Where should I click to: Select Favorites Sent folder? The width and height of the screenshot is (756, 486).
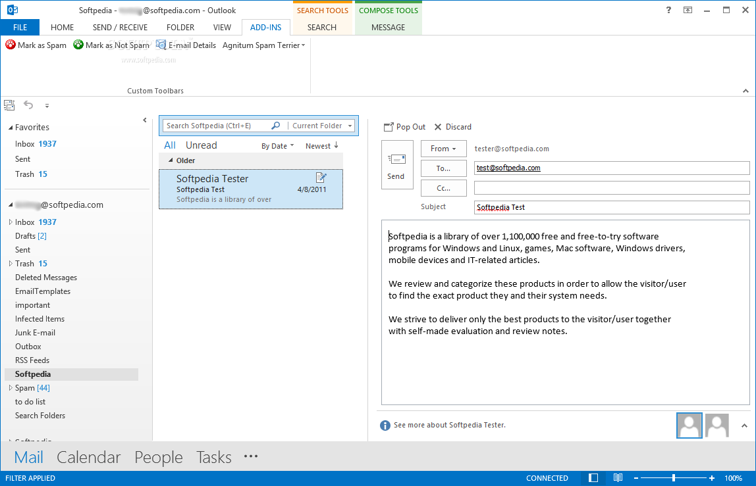(x=22, y=159)
